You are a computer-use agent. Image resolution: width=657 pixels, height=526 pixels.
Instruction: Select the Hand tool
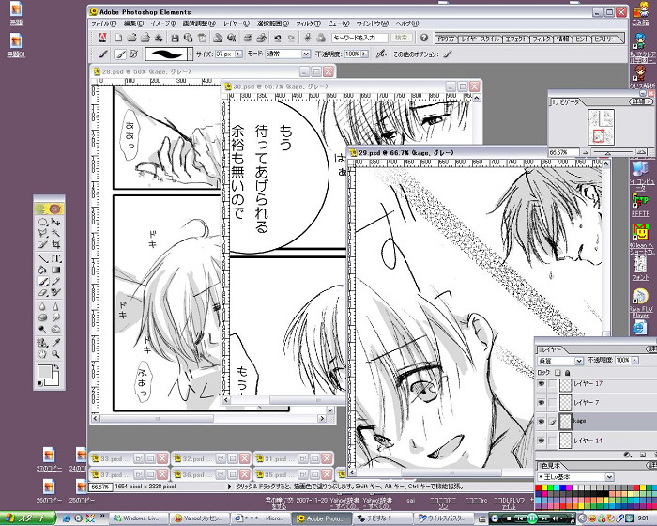pos(43,354)
